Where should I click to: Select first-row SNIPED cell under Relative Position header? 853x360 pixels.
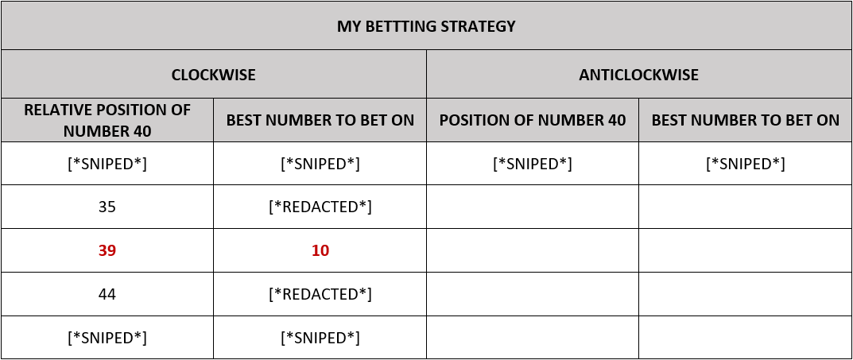(x=107, y=164)
